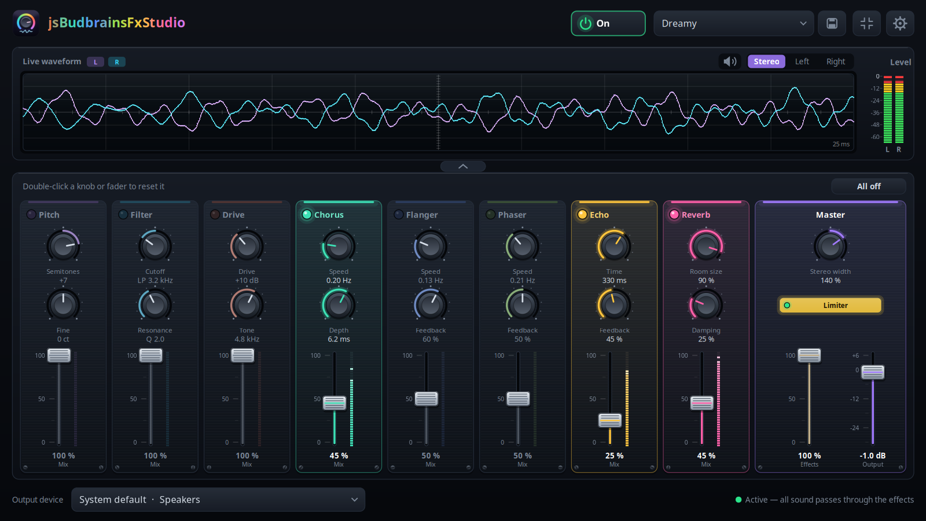Toggle the main On power button
Screen dimensions: 926x521
(x=608, y=23)
